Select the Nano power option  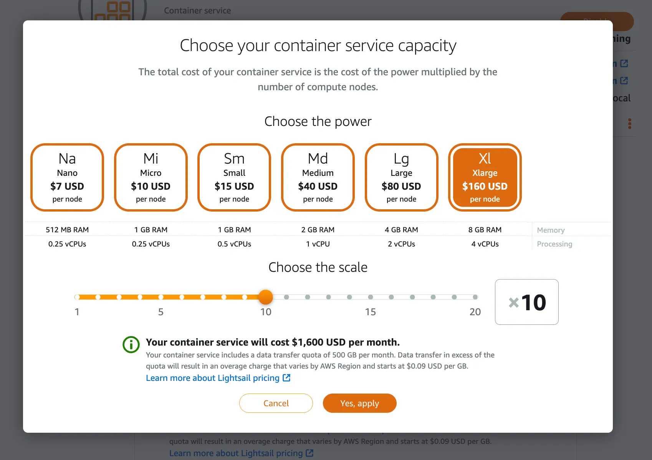pos(67,177)
